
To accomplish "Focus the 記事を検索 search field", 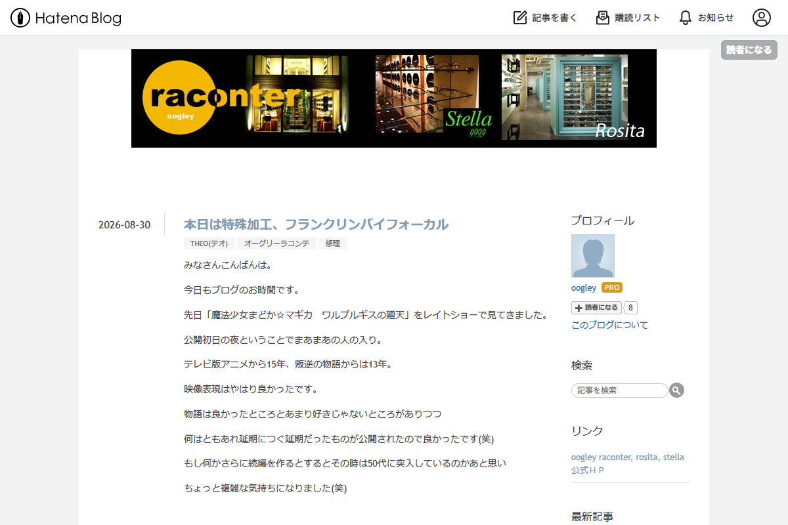I will click(620, 390).
